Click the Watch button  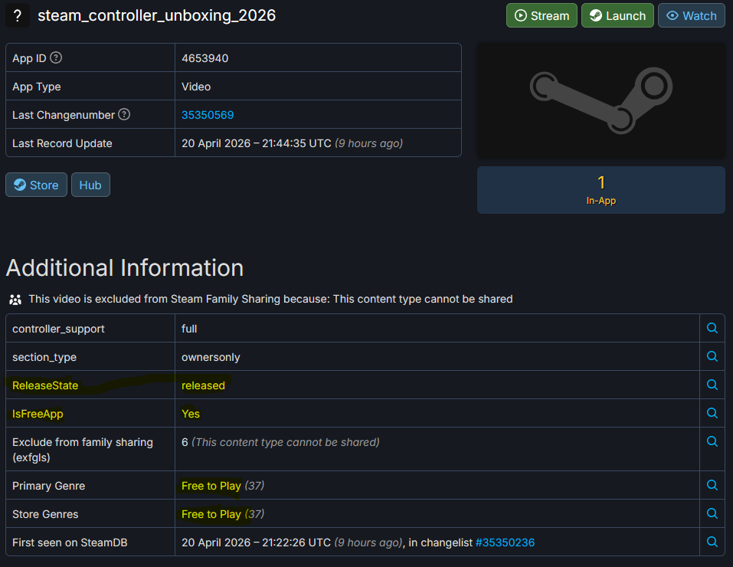click(692, 15)
